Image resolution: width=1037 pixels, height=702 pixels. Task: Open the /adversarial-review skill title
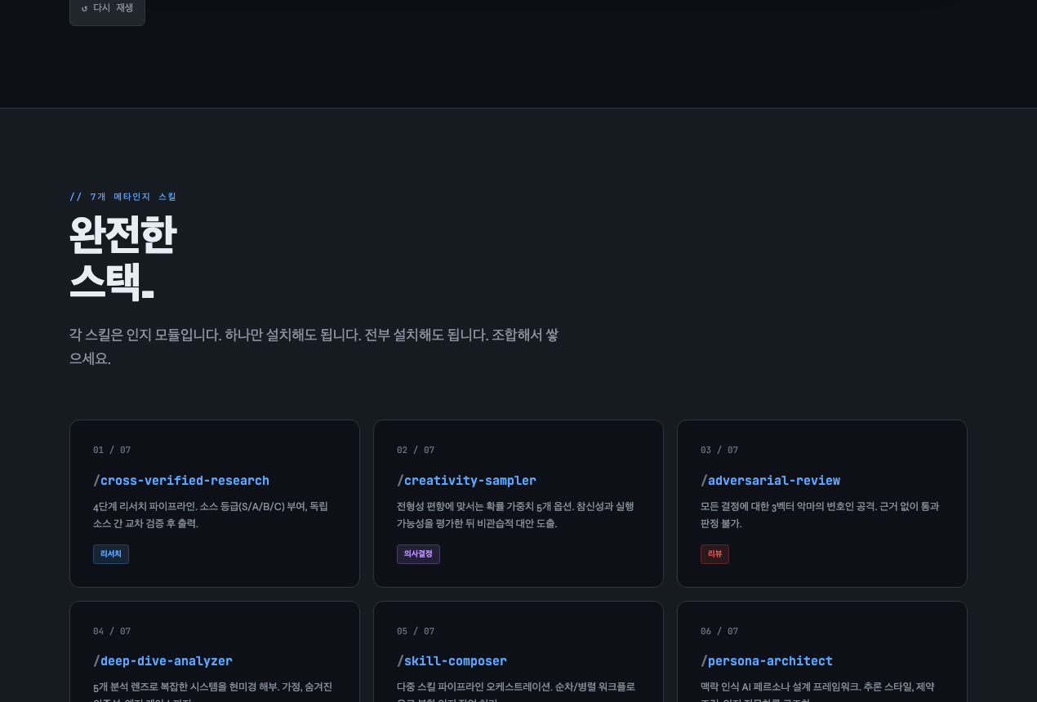pyautogui.click(x=770, y=480)
